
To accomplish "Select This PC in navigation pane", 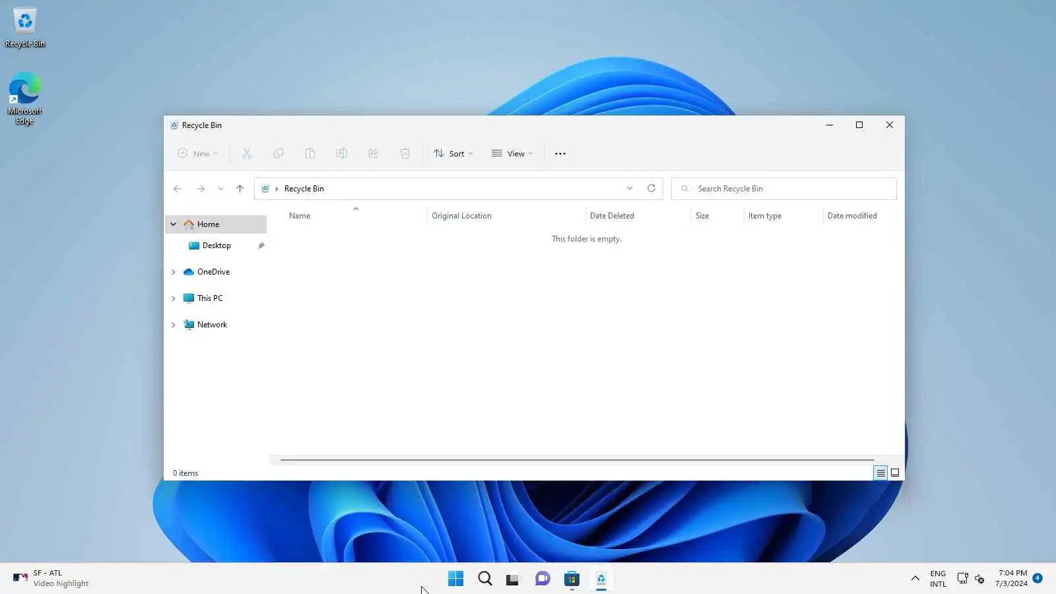I will tap(210, 298).
